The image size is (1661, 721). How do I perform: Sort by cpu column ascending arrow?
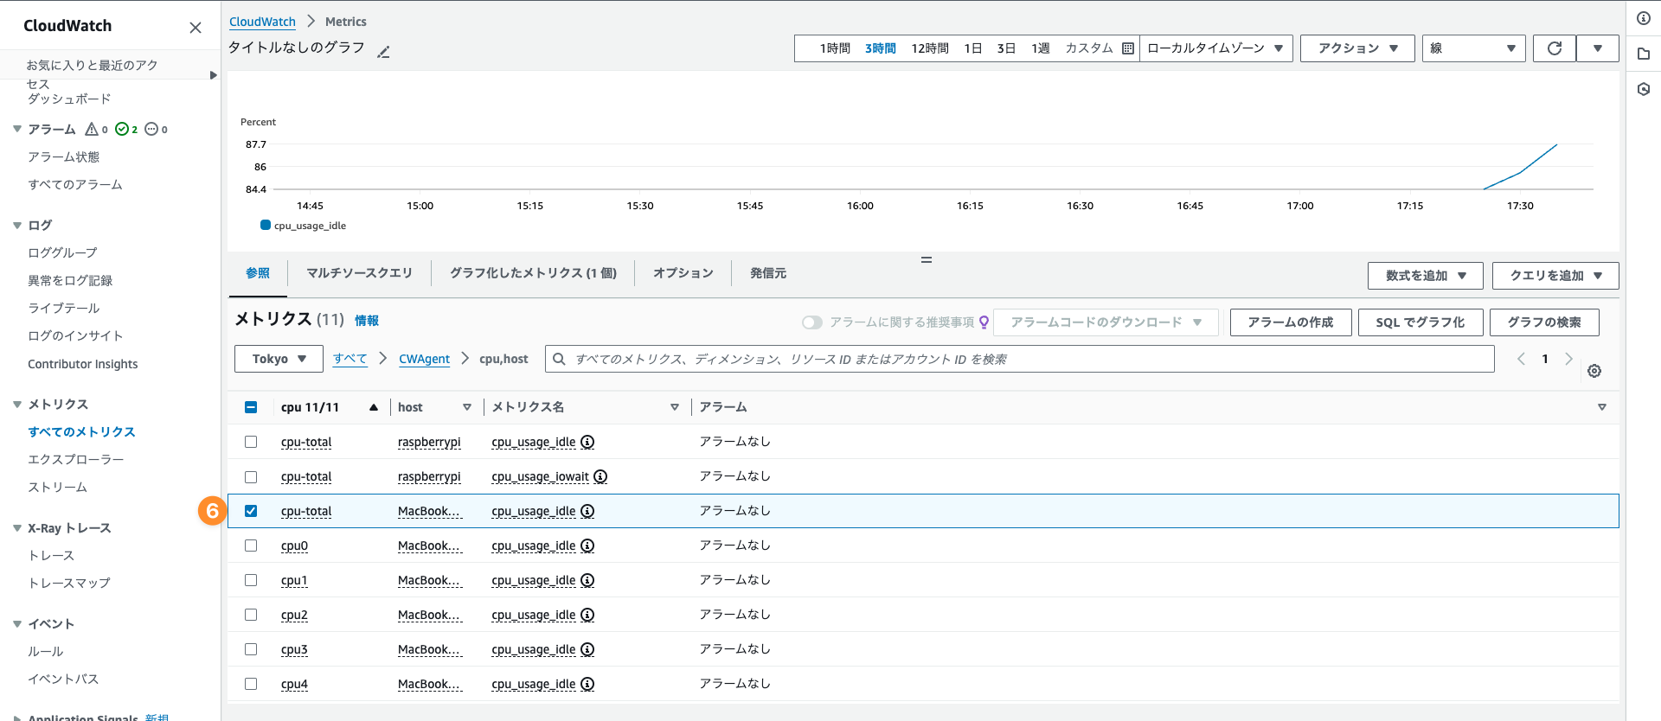click(x=374, y=407)
